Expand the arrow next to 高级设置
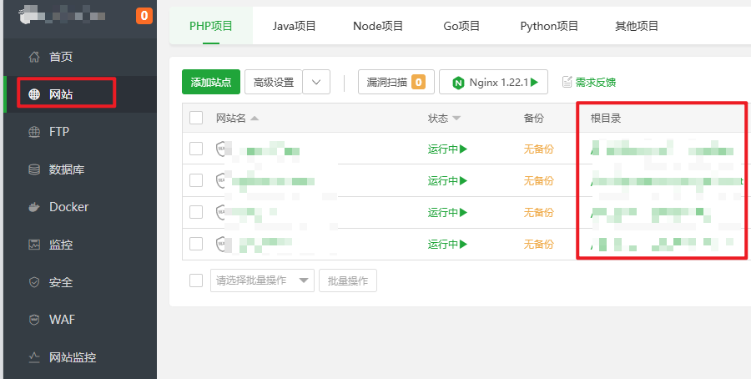This screenshot has width=751, height=379. 316,82
